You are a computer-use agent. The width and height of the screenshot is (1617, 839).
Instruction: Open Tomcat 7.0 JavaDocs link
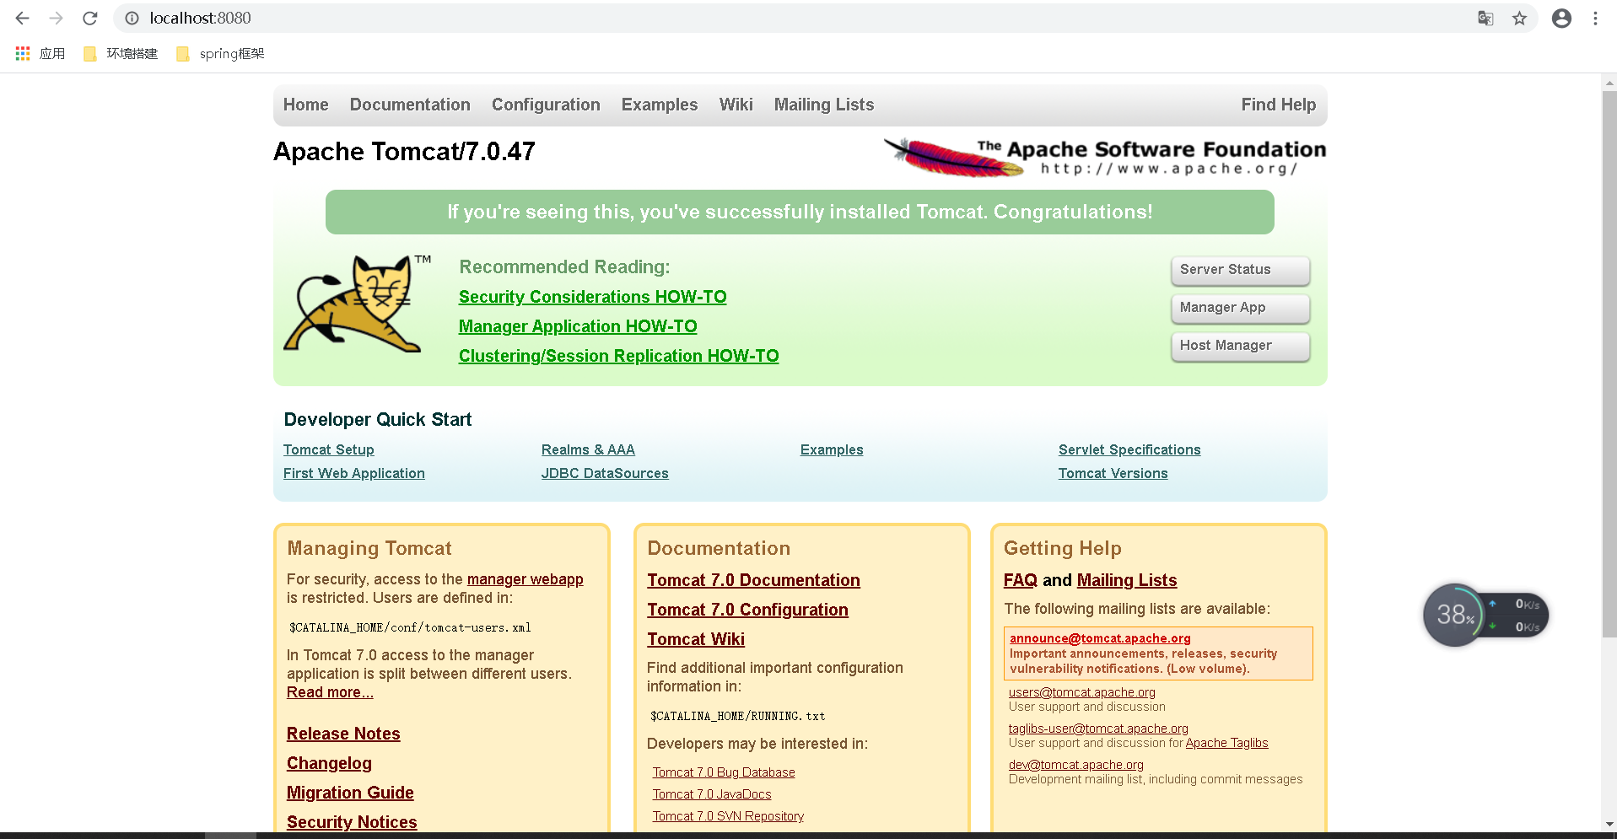pyautogui.click(x=712, y=794)
